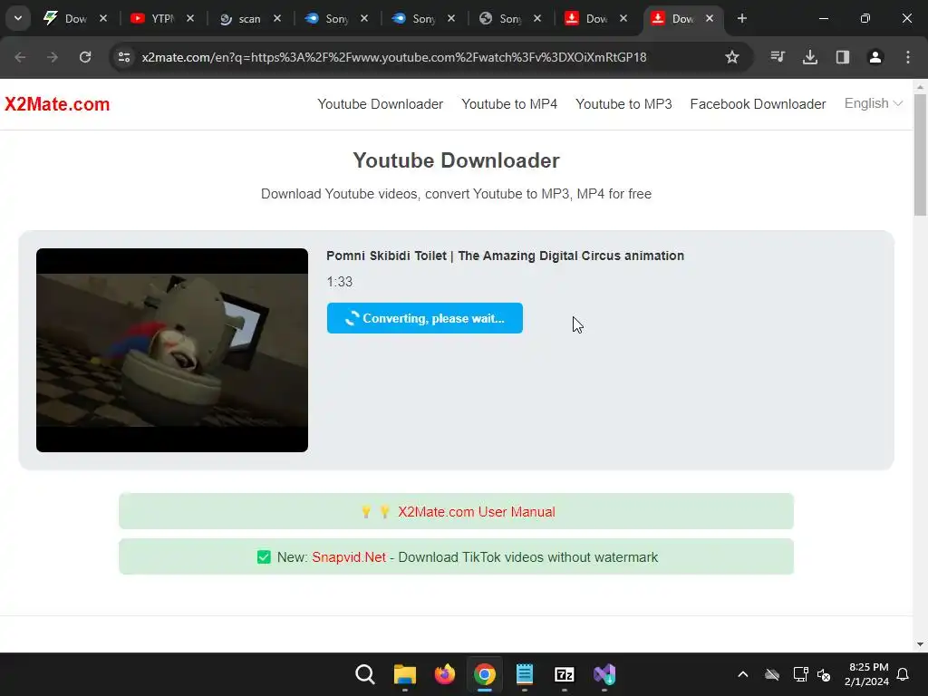Open the media control icon in toolbar
928x696 pixels.
[778, 57]
